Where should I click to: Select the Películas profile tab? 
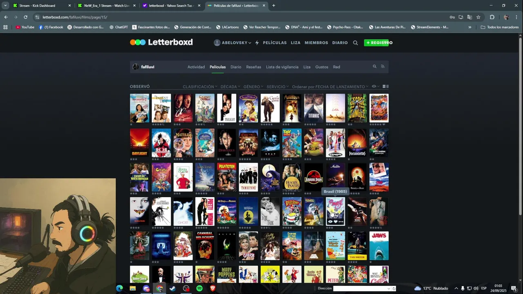[x=218, y=67]
